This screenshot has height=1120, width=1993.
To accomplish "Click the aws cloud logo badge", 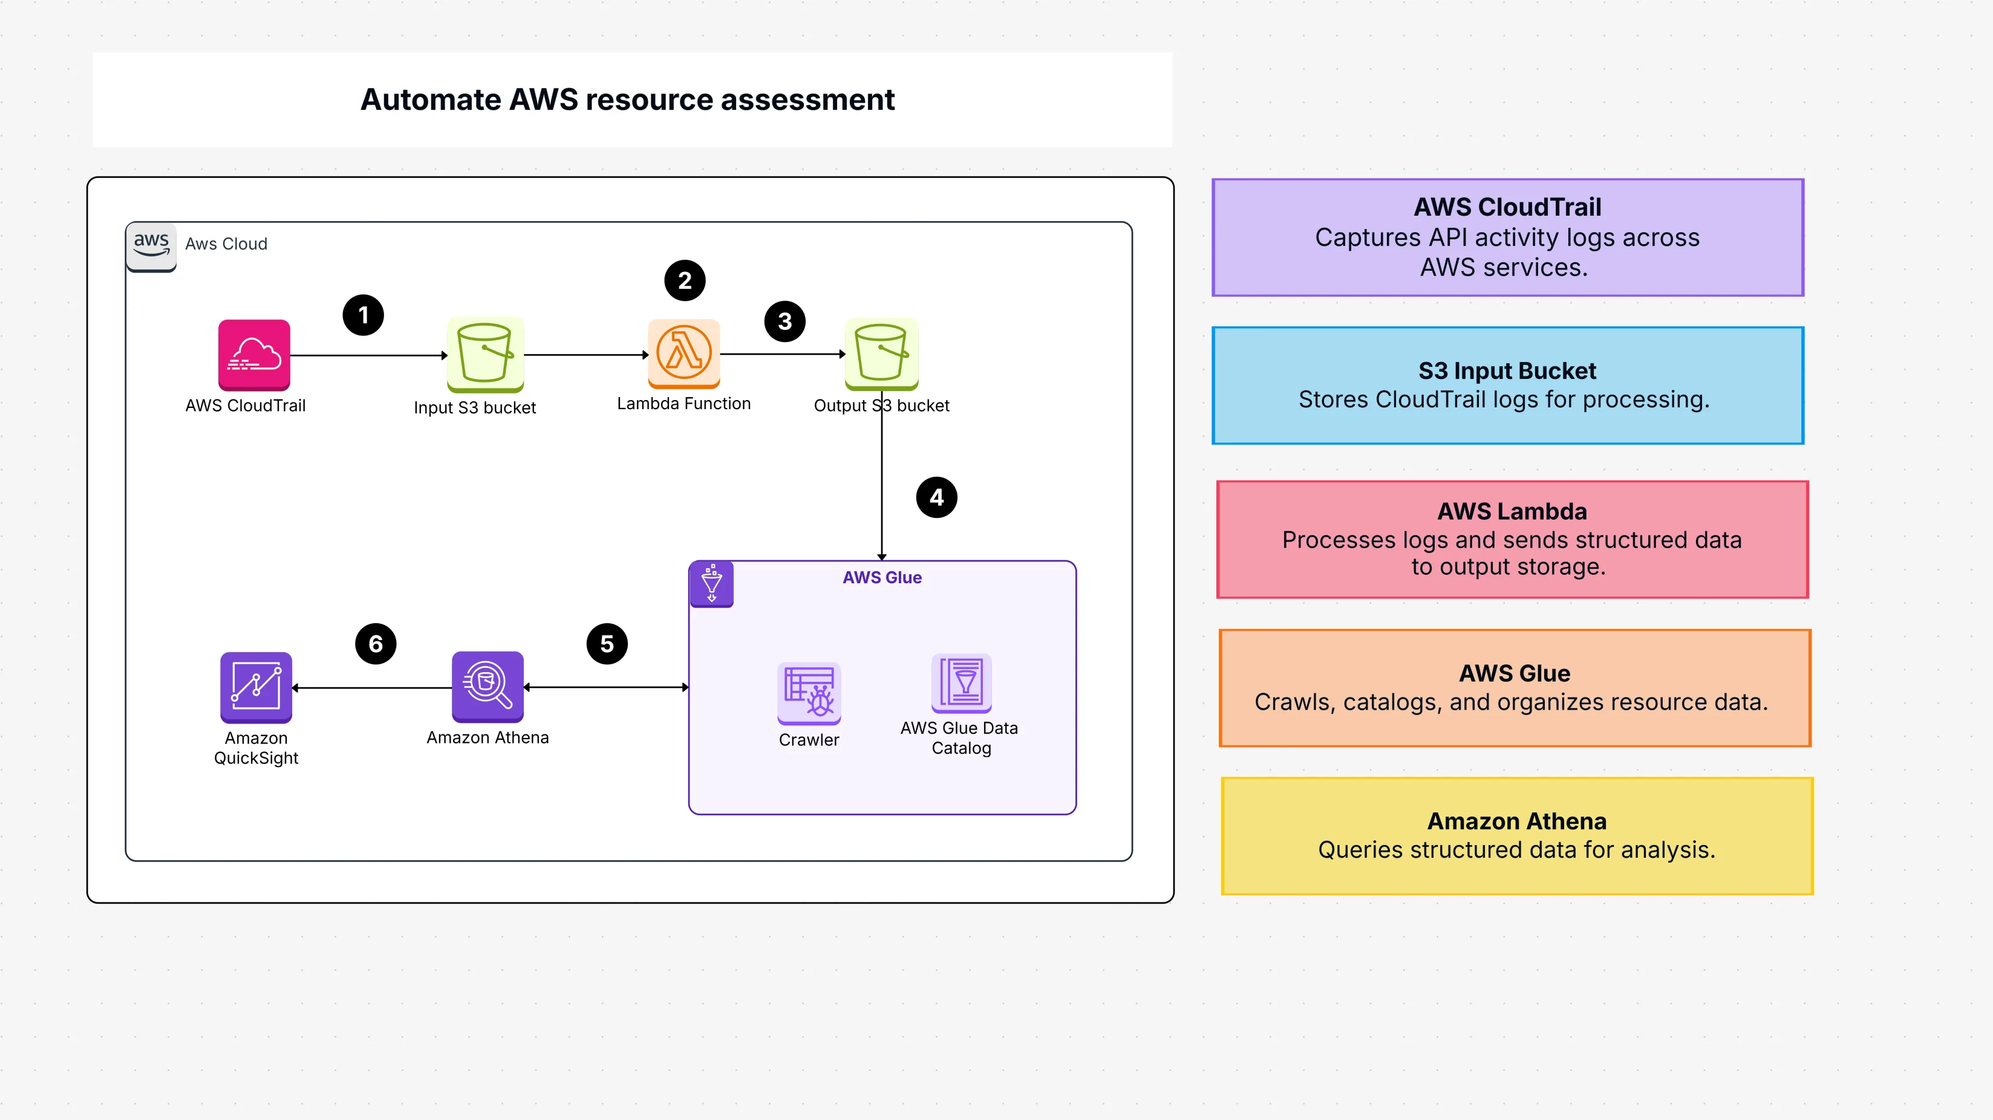I will pyautogui.click(x=151, y=246).
